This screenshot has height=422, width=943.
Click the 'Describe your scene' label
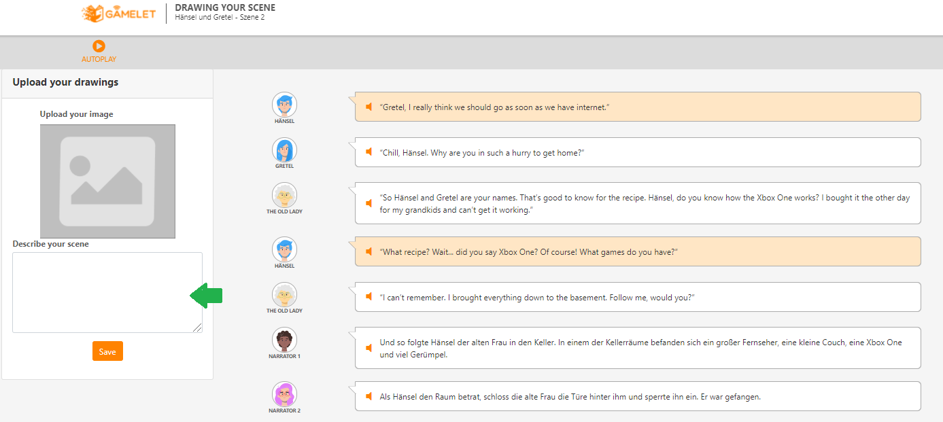[51, 244]
